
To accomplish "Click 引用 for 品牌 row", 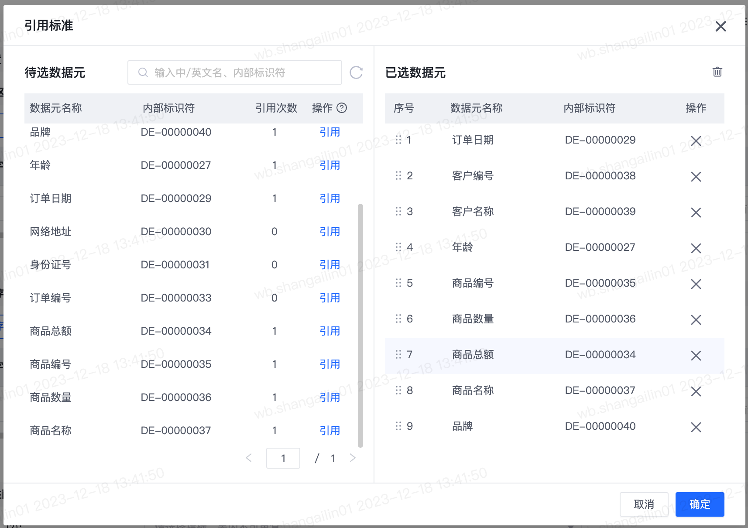I will 329,132.
